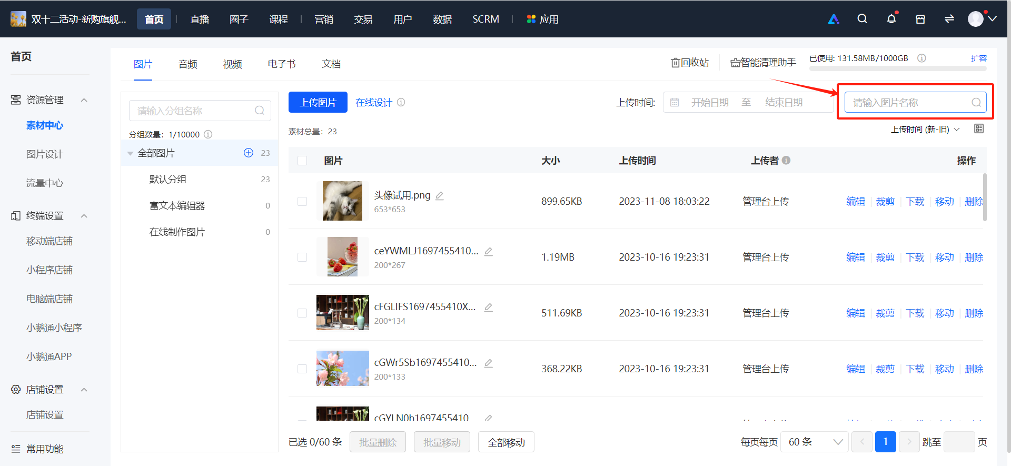Open the notifications bell icon
Viewport: 1011px width, 466px height.
[x=891, y=19]
